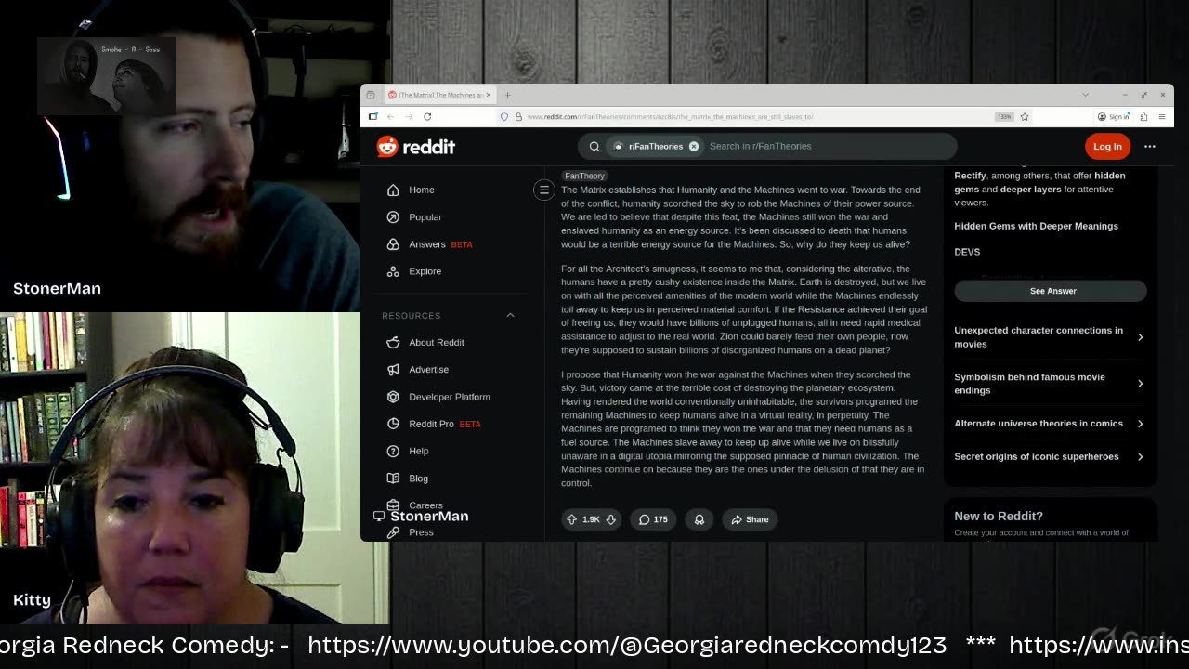The image size is (1189, 669).
Task: Click the Reddit Pro chart icon
Action: tap(393, 424)
